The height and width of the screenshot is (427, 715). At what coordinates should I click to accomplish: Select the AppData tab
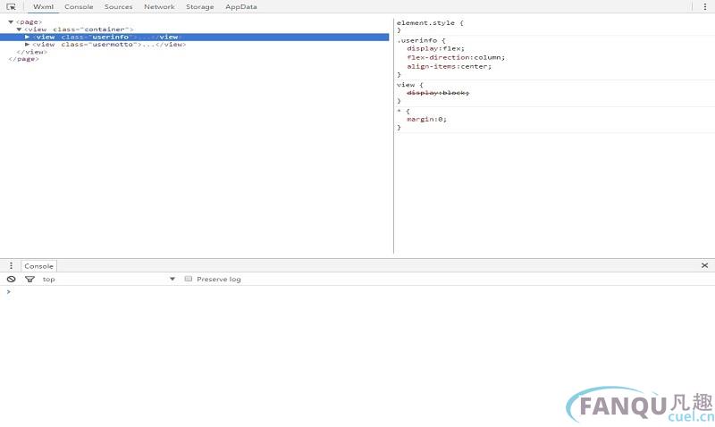click(x=240, y=6)
